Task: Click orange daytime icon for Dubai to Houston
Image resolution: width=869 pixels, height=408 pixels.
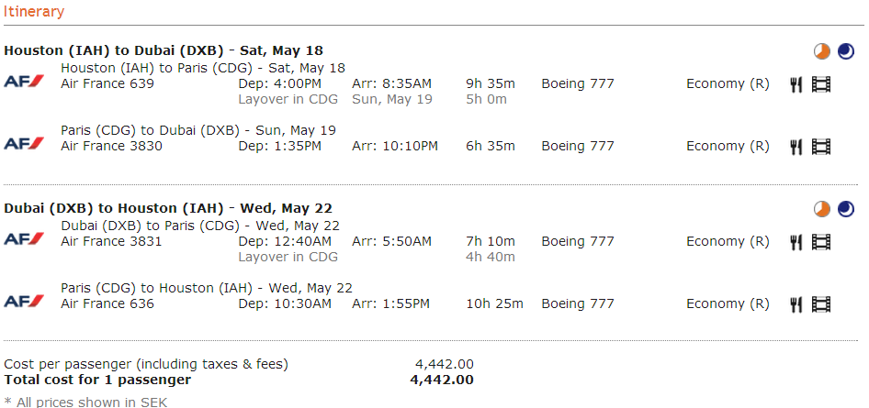Action: 822,209
